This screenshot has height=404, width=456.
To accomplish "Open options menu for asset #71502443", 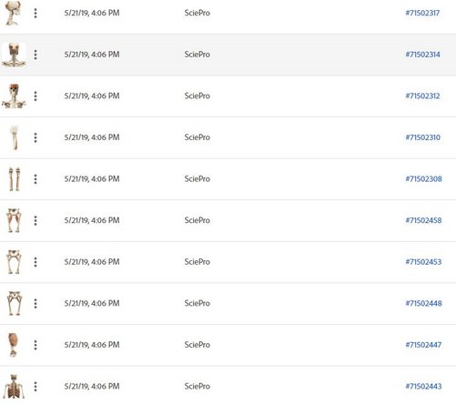I will pyautogui.click(x=35, y=387).
